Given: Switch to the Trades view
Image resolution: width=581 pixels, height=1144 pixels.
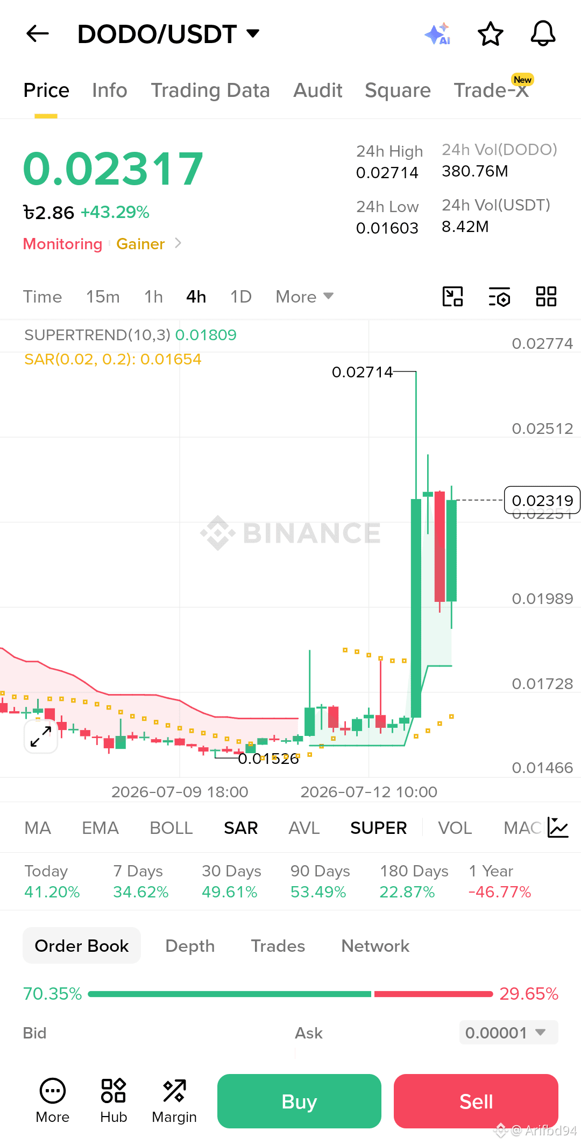Looking at the screenshot, I should coord(278,946).
